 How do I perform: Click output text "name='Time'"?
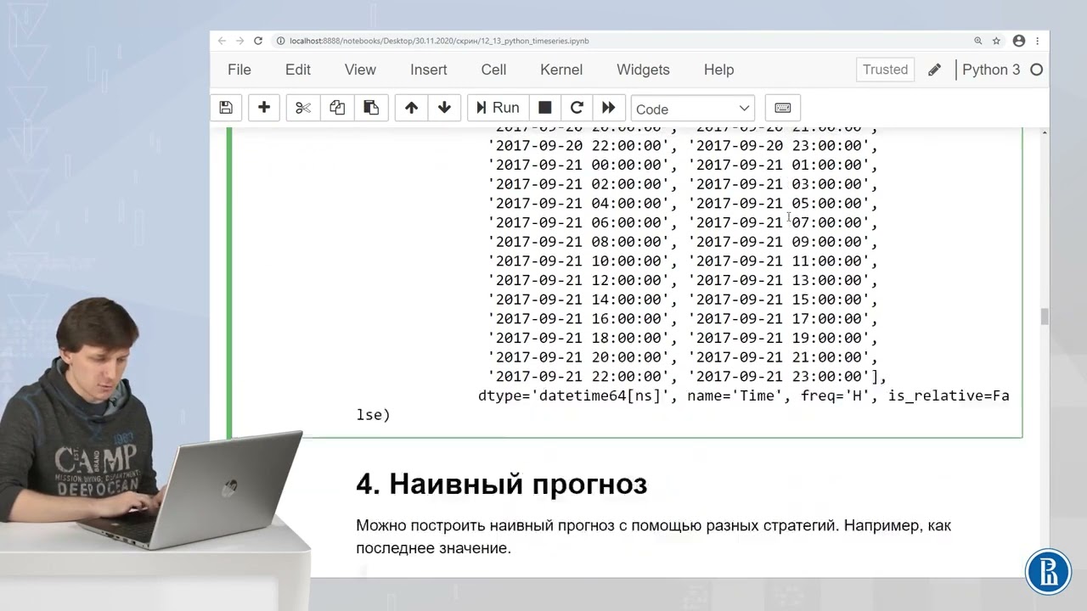click(x=736, y=395)
